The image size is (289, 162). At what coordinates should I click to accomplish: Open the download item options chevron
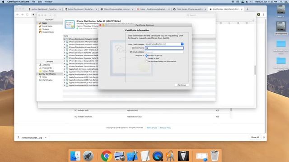46,137
